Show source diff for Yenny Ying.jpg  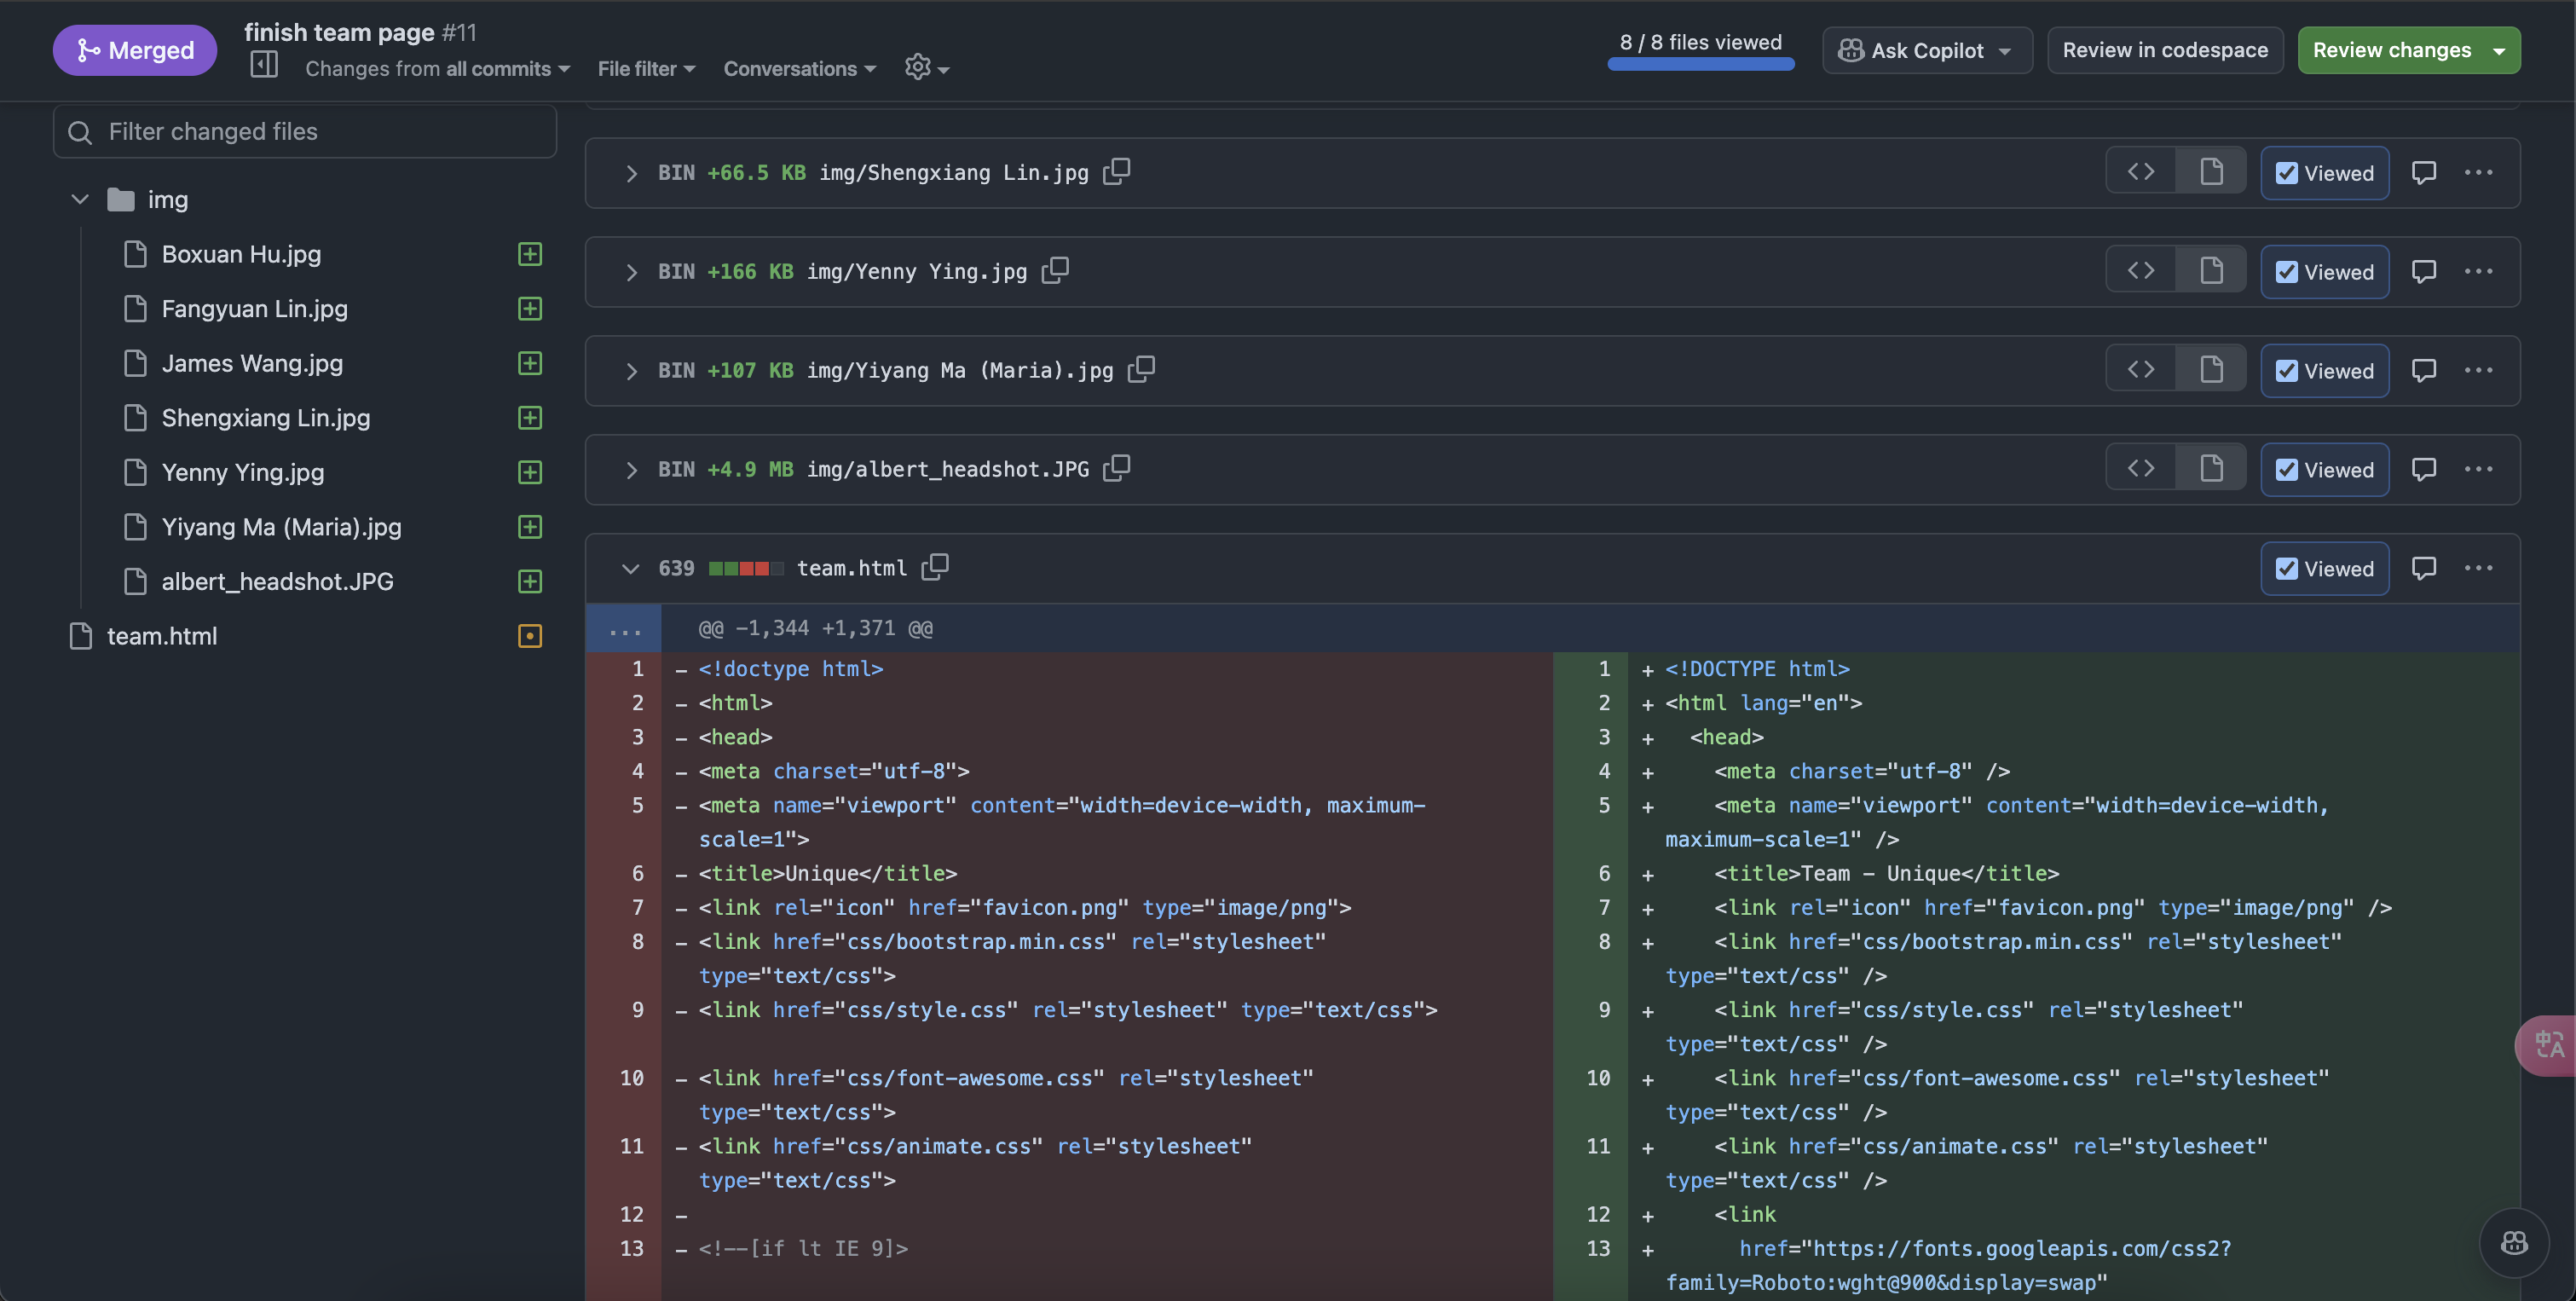[2140, 271]
